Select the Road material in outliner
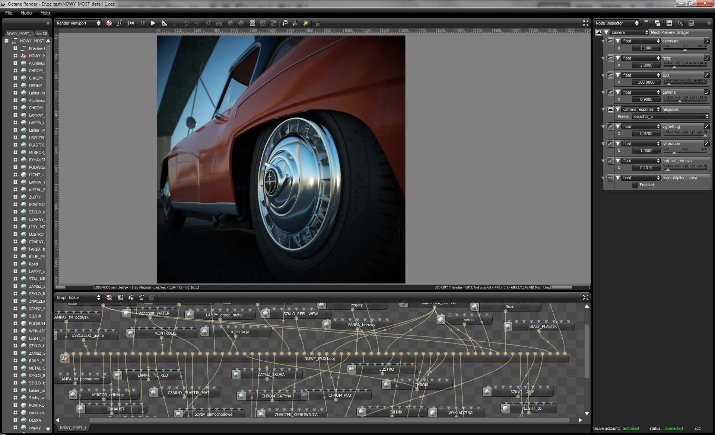 [x=33, y=264]
